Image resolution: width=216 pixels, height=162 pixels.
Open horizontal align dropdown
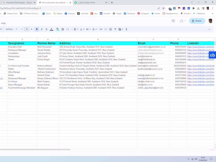click(x=76, y=29)
